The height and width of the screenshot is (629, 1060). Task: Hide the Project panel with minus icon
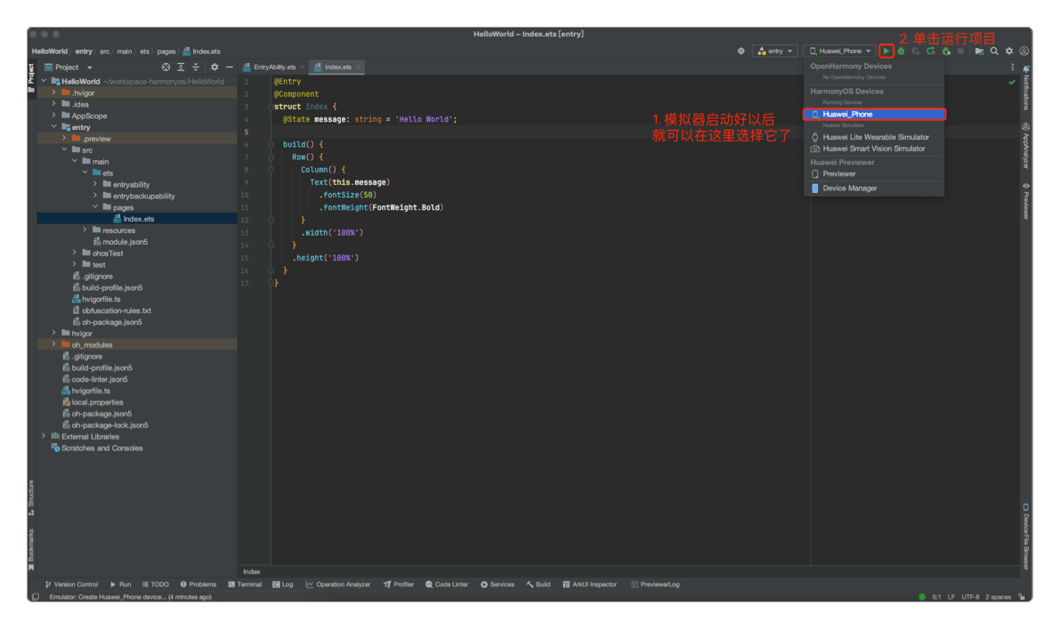coord(229,68)
